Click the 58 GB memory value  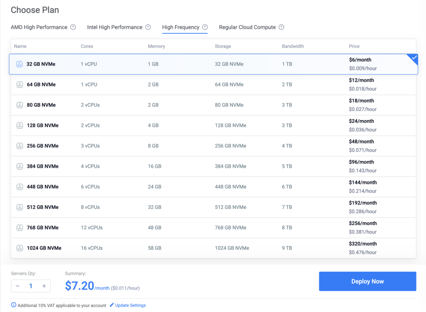[x=155, y=248]
